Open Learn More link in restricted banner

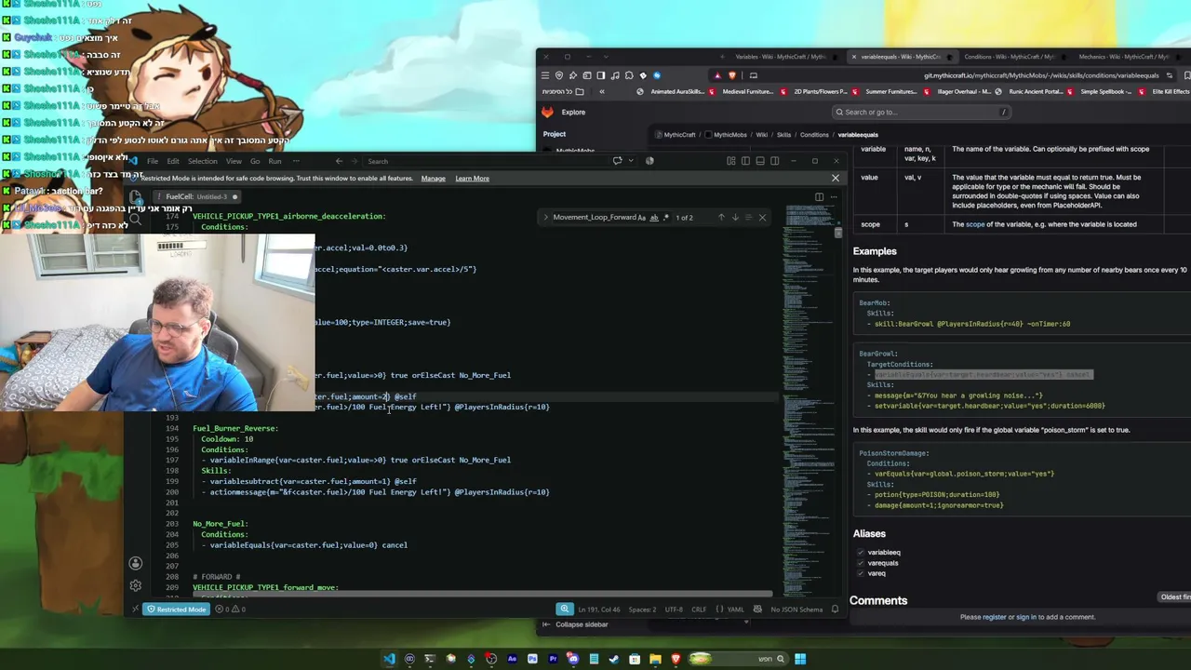(x=472, y=178)
